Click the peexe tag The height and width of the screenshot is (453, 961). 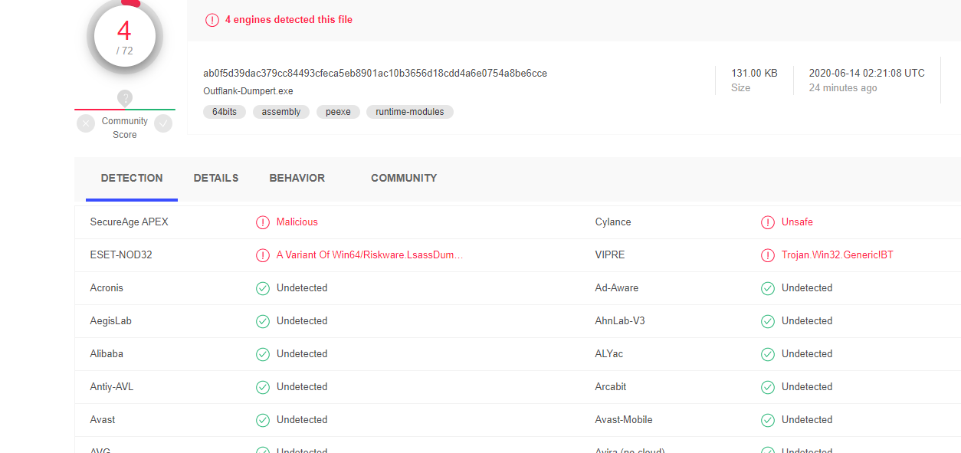(x=338, y=112)
